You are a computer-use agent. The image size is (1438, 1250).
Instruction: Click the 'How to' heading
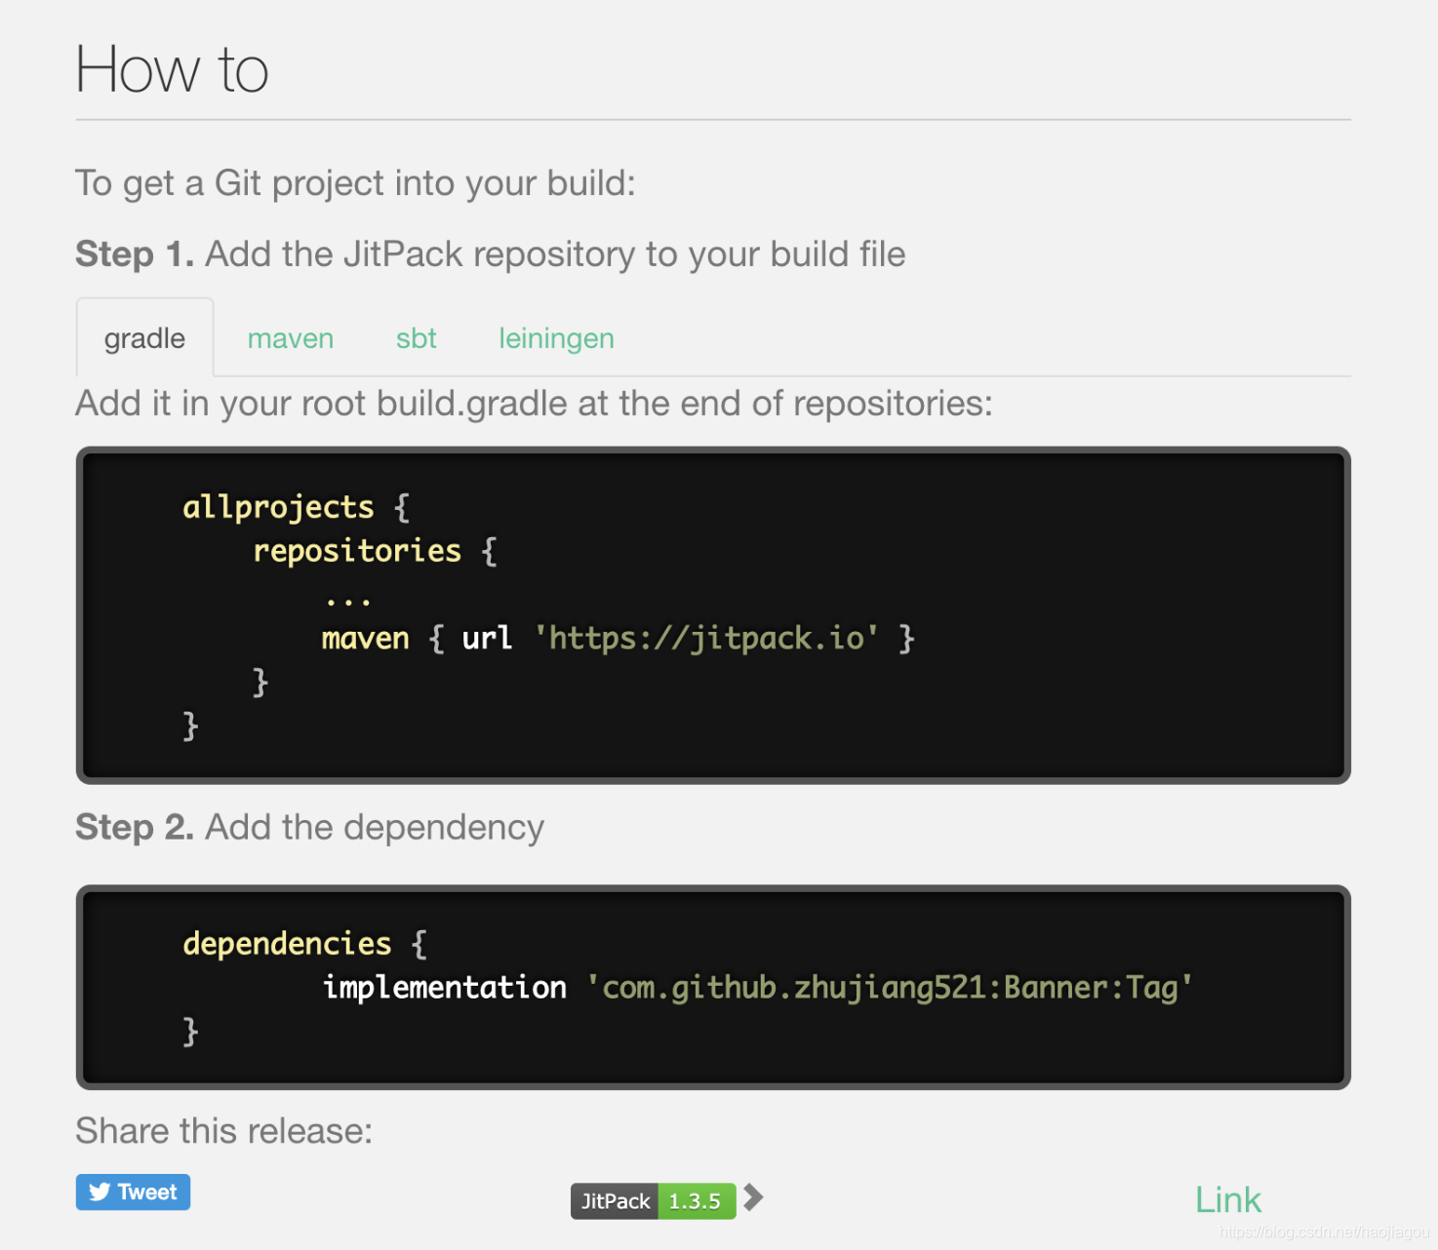(172, 69)
